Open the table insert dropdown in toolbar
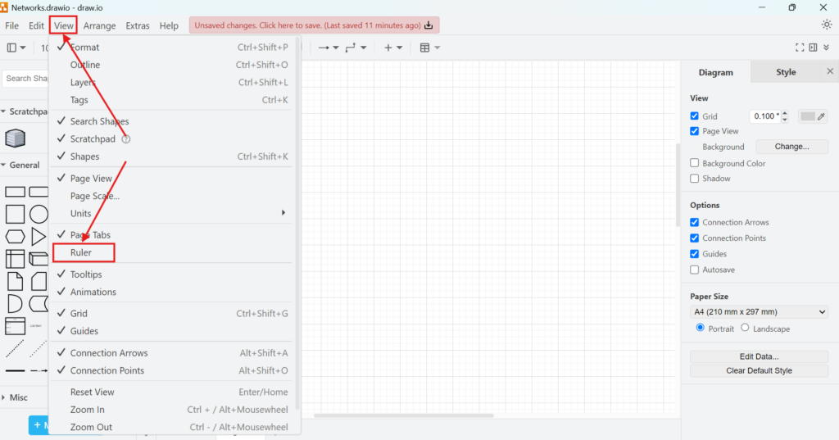 click(430, 48)
